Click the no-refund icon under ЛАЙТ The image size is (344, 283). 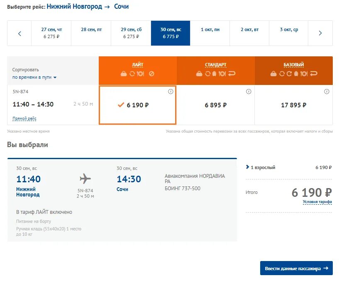(x=151, y=74)
